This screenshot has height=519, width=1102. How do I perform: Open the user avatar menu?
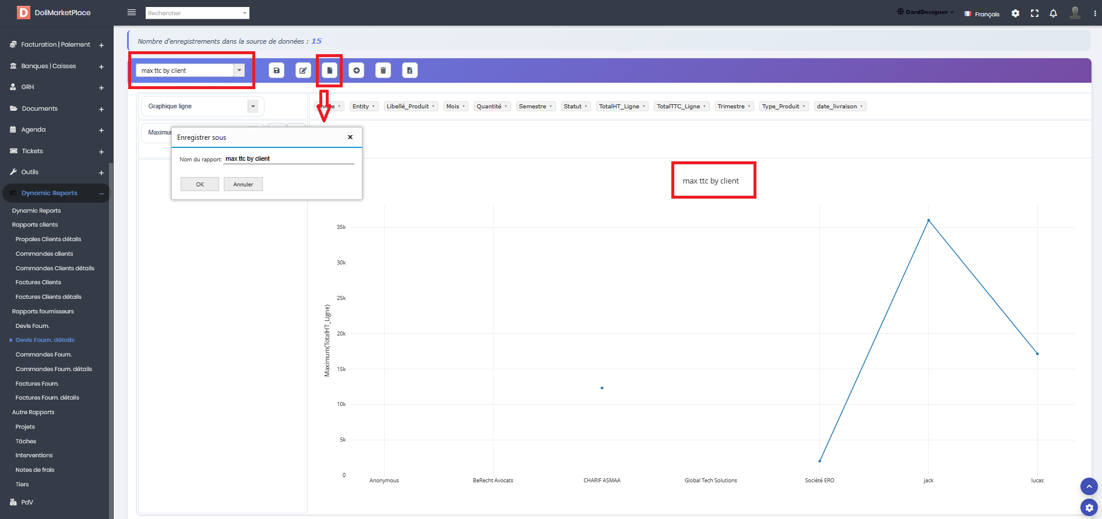click(1075, 13)
